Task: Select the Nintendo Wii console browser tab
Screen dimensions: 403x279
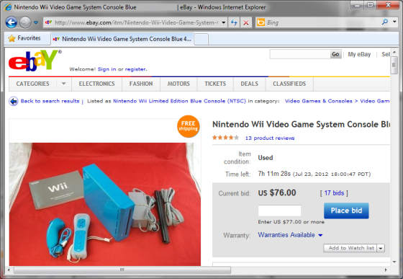Action: pyautogui.click(x=122, y=39)
